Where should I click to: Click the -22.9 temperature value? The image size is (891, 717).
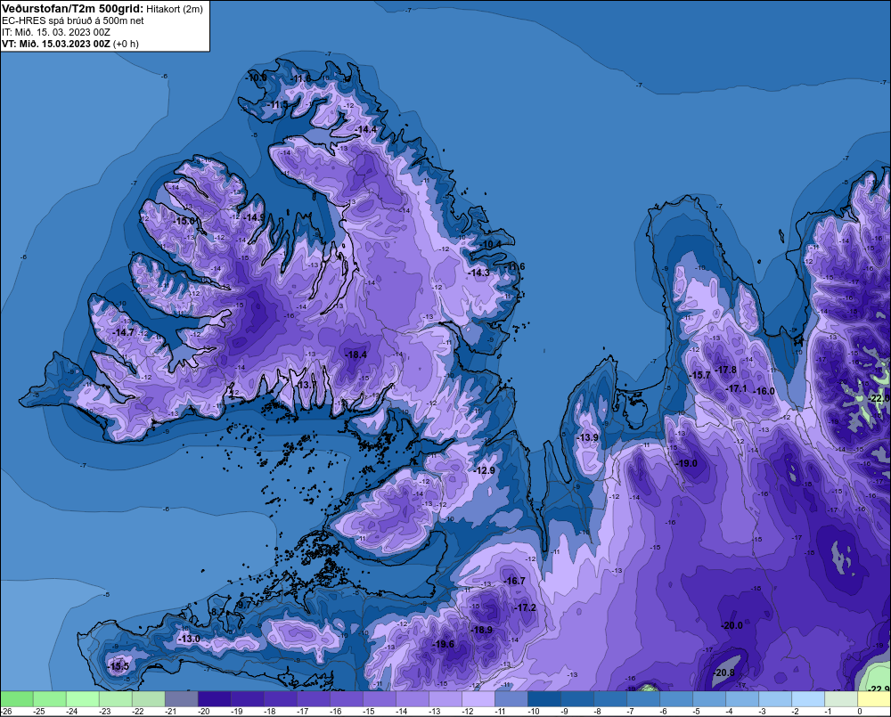(879, 688)
